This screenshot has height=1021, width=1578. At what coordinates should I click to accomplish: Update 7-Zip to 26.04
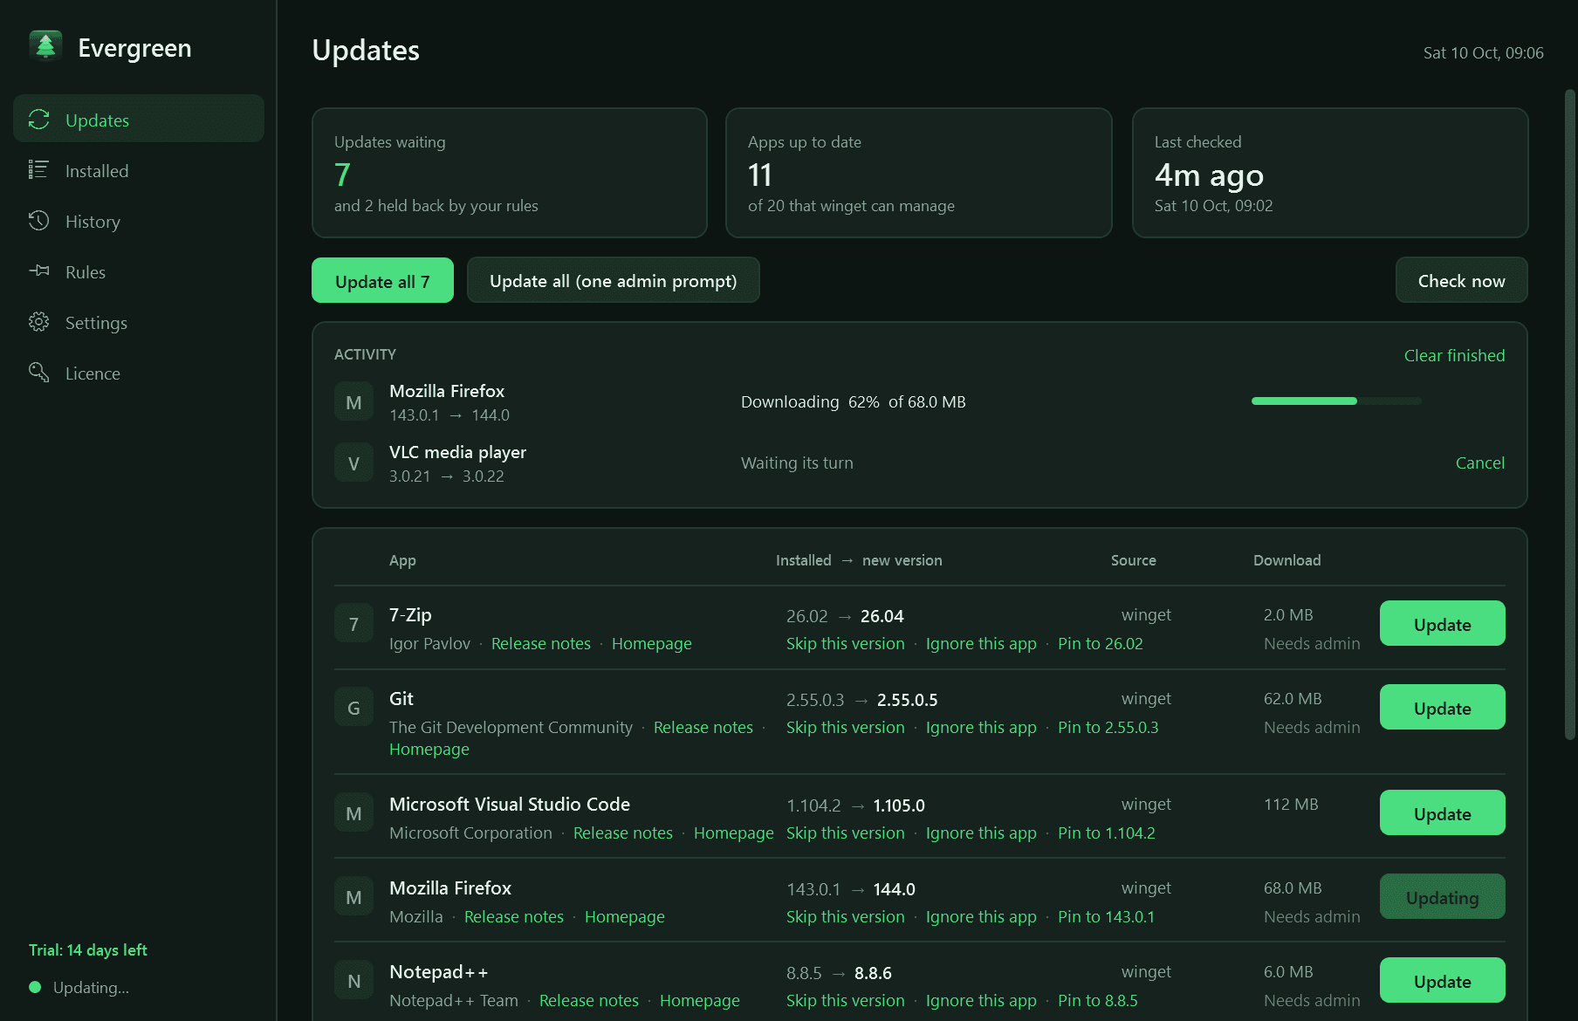click(x=1443, y=623)
